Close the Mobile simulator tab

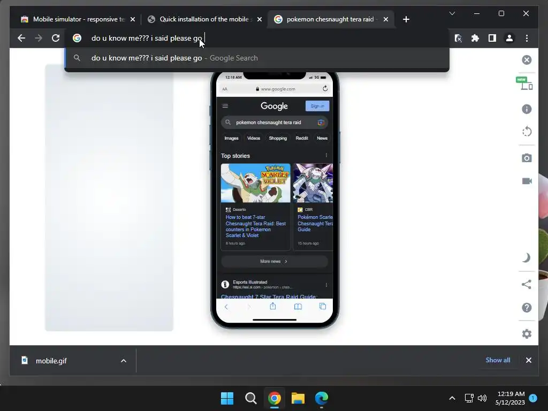tap(133, 19)
